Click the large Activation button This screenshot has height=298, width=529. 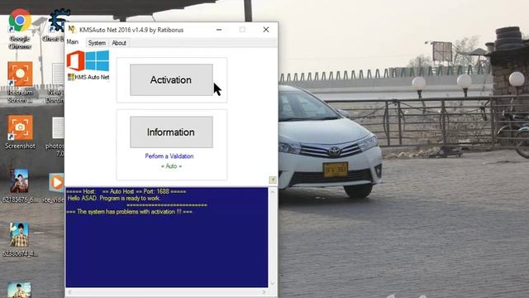[x=171, y=79]
